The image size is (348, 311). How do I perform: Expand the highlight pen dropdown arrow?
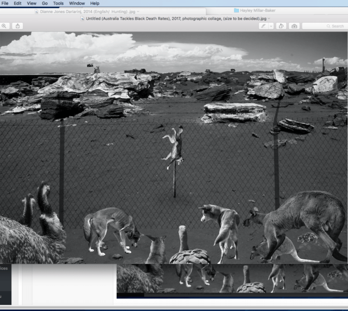pos(271,26)
